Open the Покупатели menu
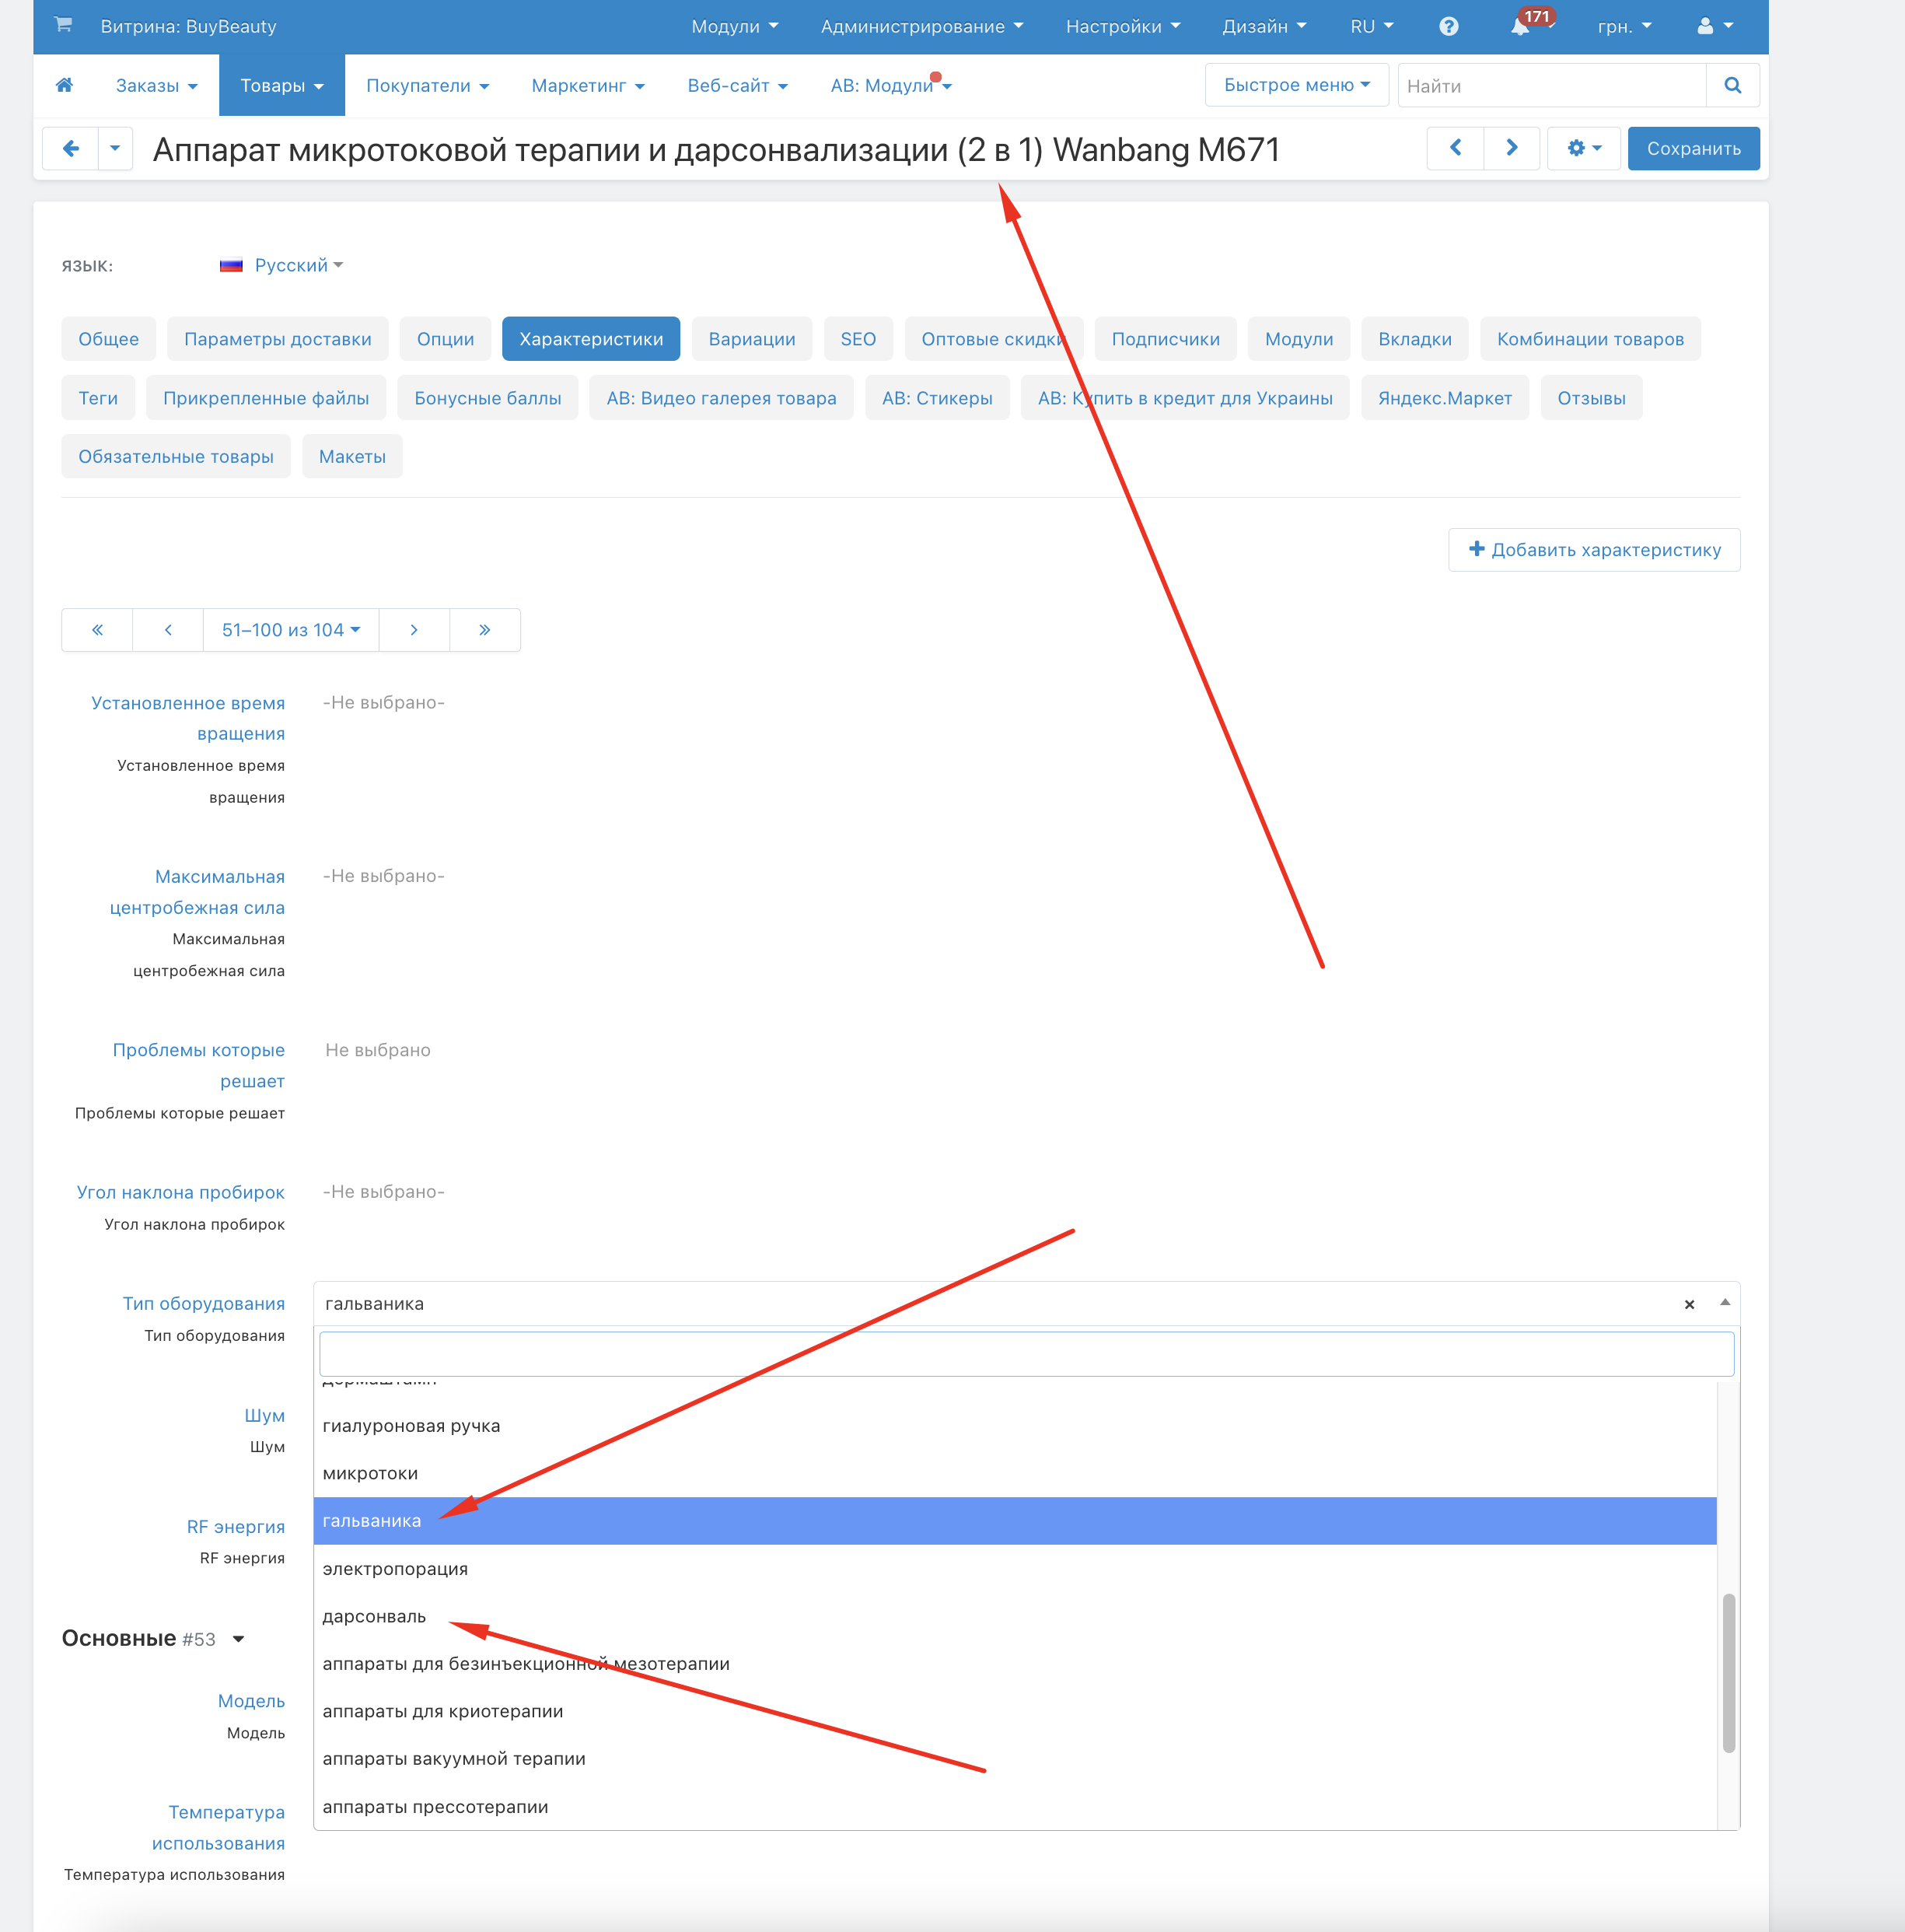This screenshot has height=1932, width=1905. [x=428, y=86]
